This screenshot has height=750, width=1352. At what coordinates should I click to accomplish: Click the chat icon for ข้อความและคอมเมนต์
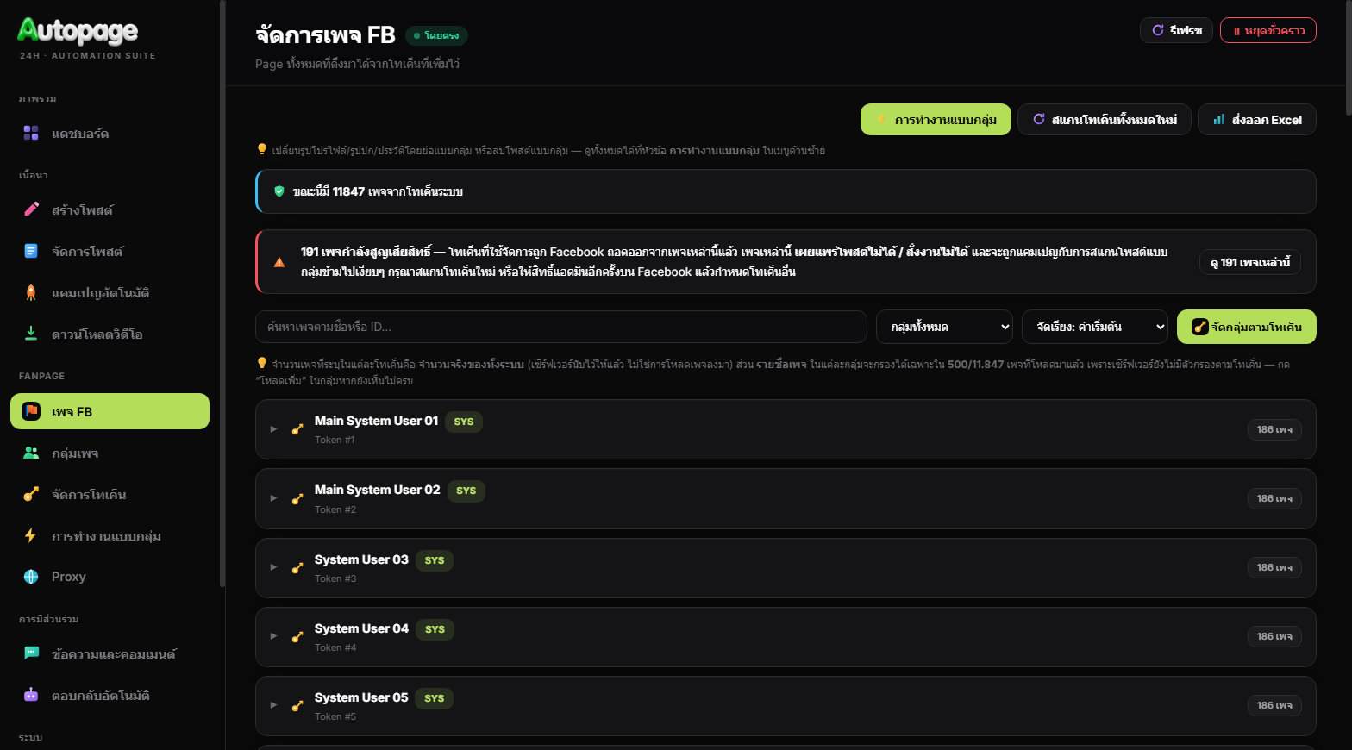[x=31, y=653]
